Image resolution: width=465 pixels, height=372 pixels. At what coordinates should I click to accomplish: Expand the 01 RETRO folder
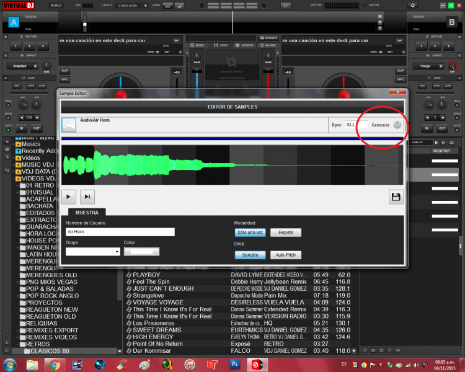click(18, 185)
